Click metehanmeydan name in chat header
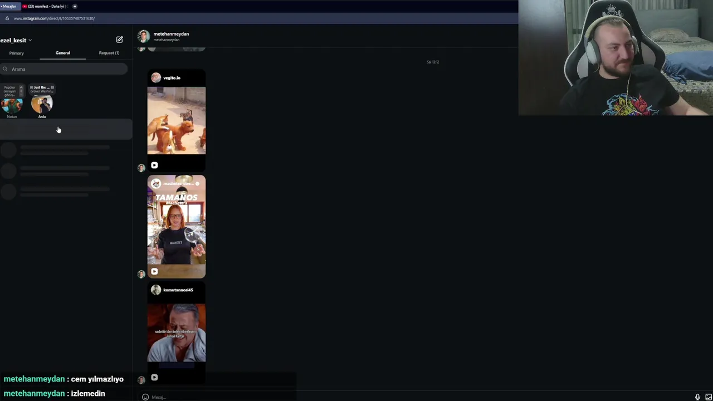 coord(171,34)
